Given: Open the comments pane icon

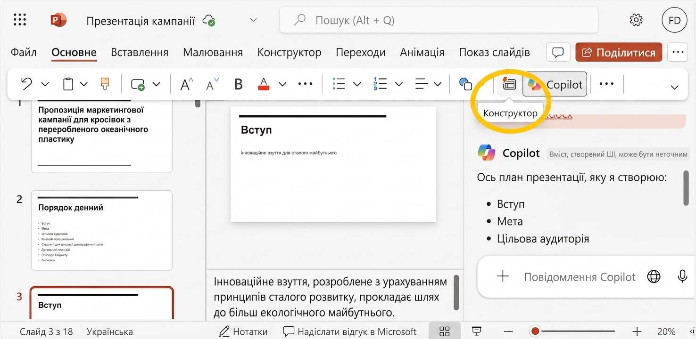Looking at the screenshot, I should [x=558, y=52].
